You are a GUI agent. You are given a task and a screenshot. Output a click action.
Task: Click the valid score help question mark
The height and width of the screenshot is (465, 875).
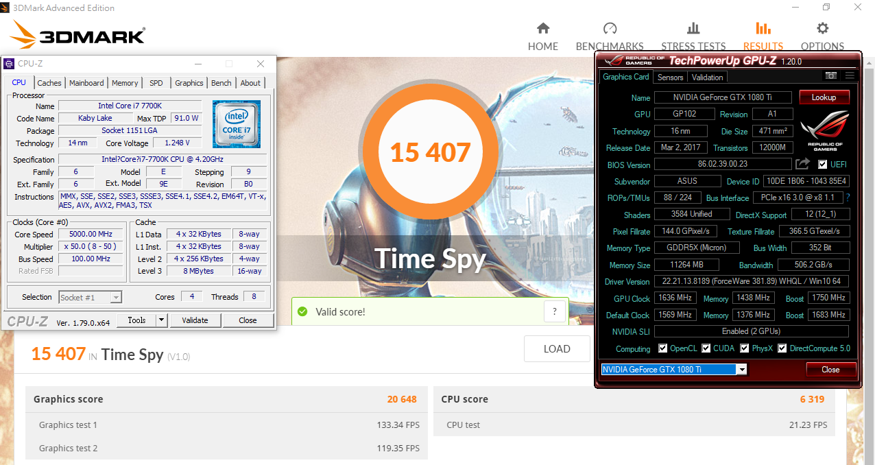tap(554, 311)
